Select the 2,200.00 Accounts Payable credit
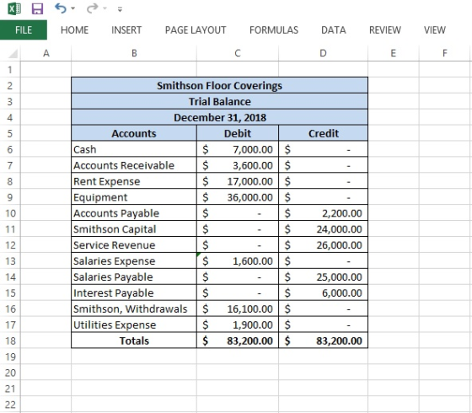Viewport: 472px width, 413px height. point(324,213)
